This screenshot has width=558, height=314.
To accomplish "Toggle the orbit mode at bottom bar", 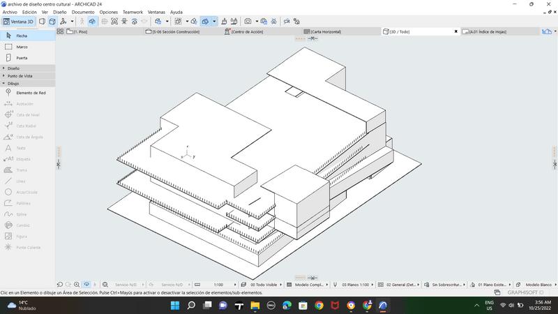I will pyautogui.click(x=86, y=285).
